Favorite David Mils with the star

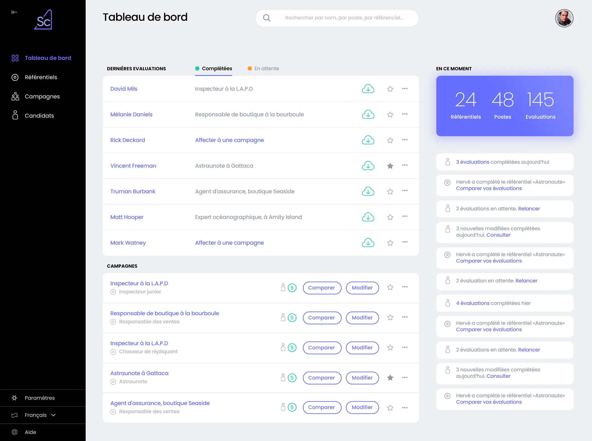(390, 89)
